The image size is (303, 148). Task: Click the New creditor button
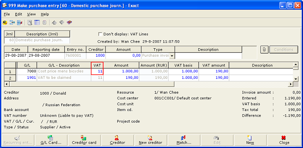[151, 140]
